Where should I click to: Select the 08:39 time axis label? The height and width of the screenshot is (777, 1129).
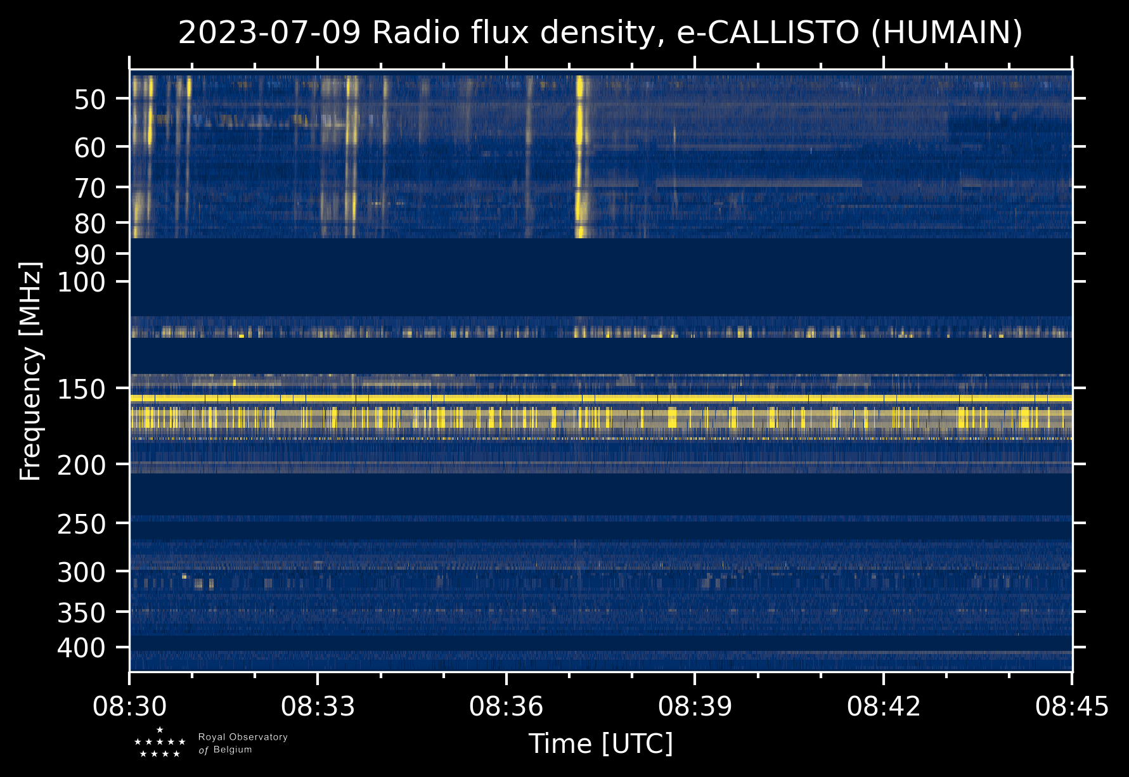[x=695, y=706]
